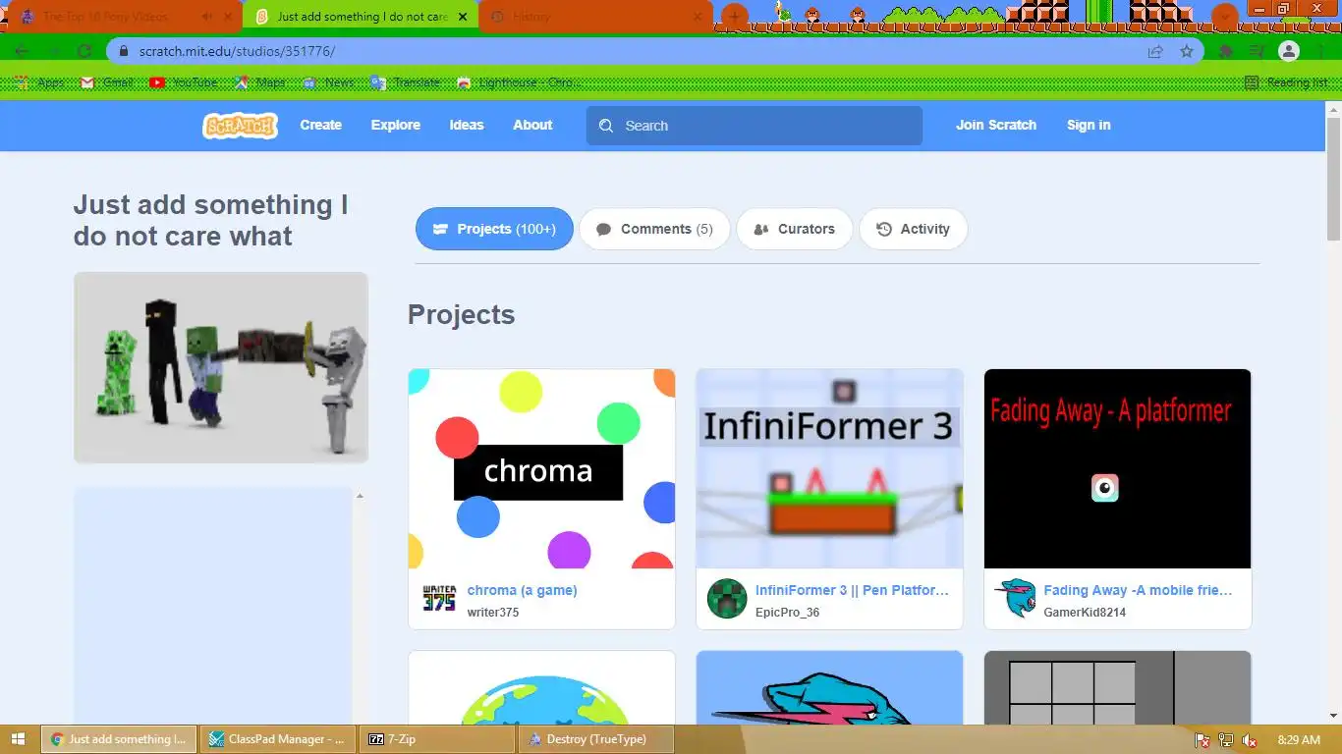The image size is (1342, 754).
Task: Open a new tab with the plus button
Action: (734, 17)
